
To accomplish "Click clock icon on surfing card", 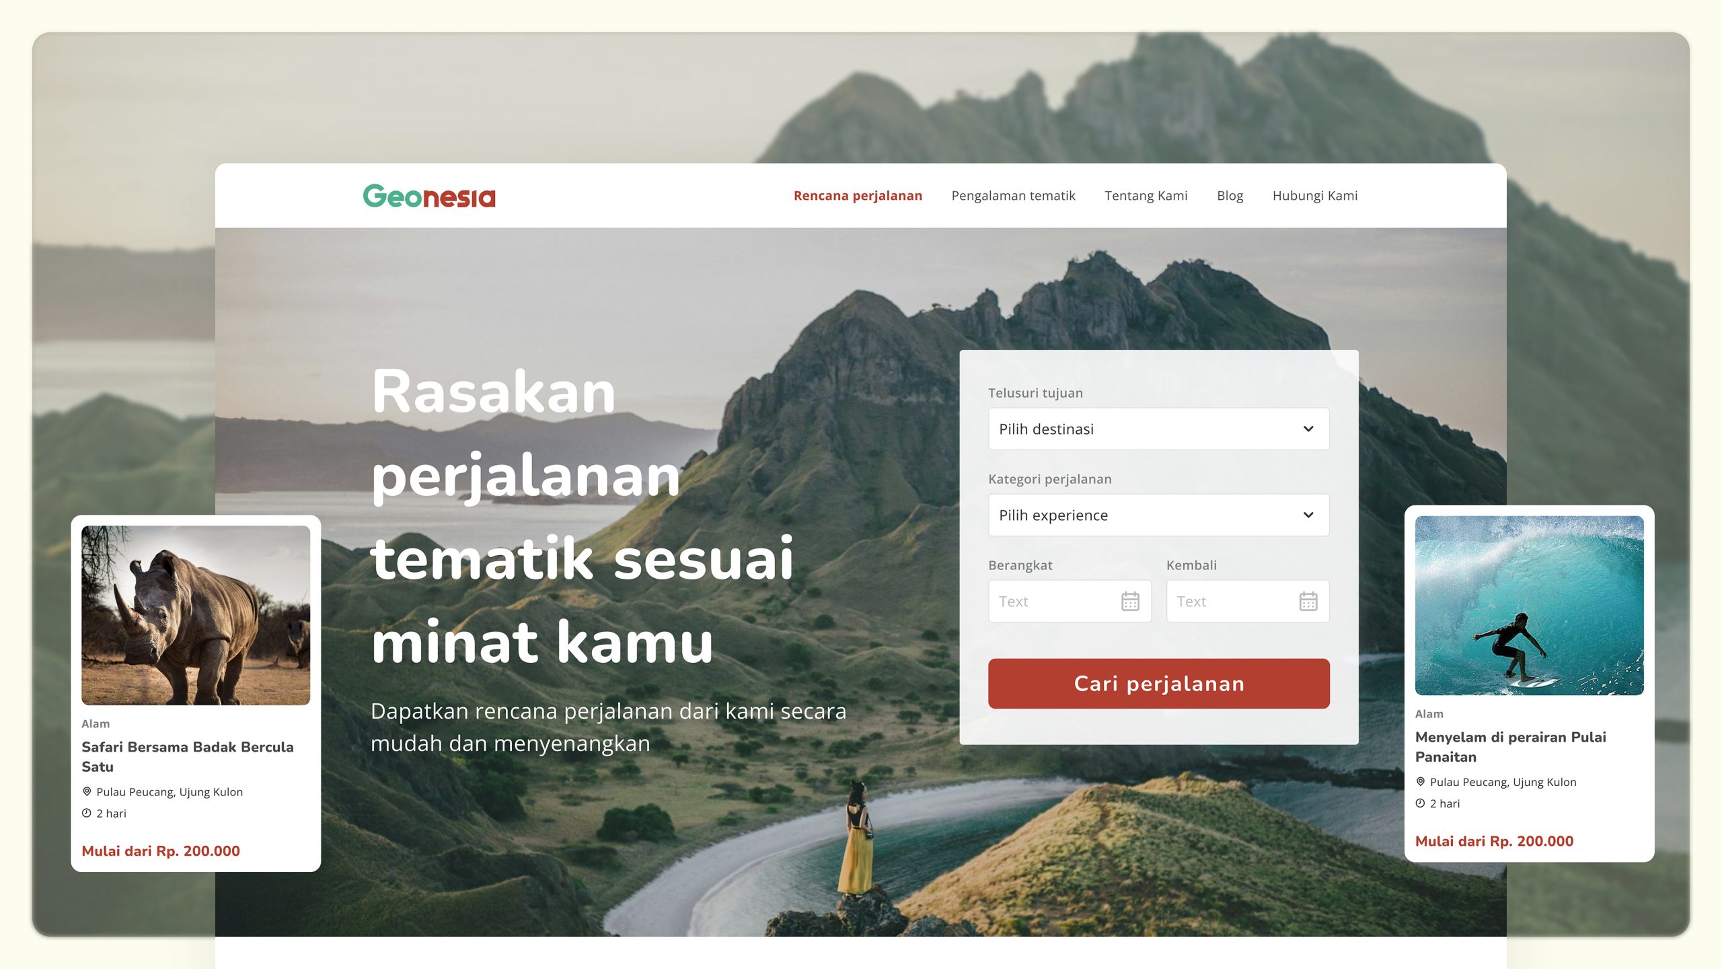I will (1420, 803).
